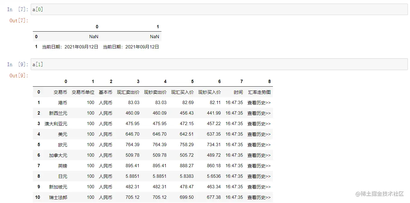Image resolution: width=410 pixels, height=203 pixels.
Task: Click 查看历史>> in the 新西兰元 row
Action: 259,113
